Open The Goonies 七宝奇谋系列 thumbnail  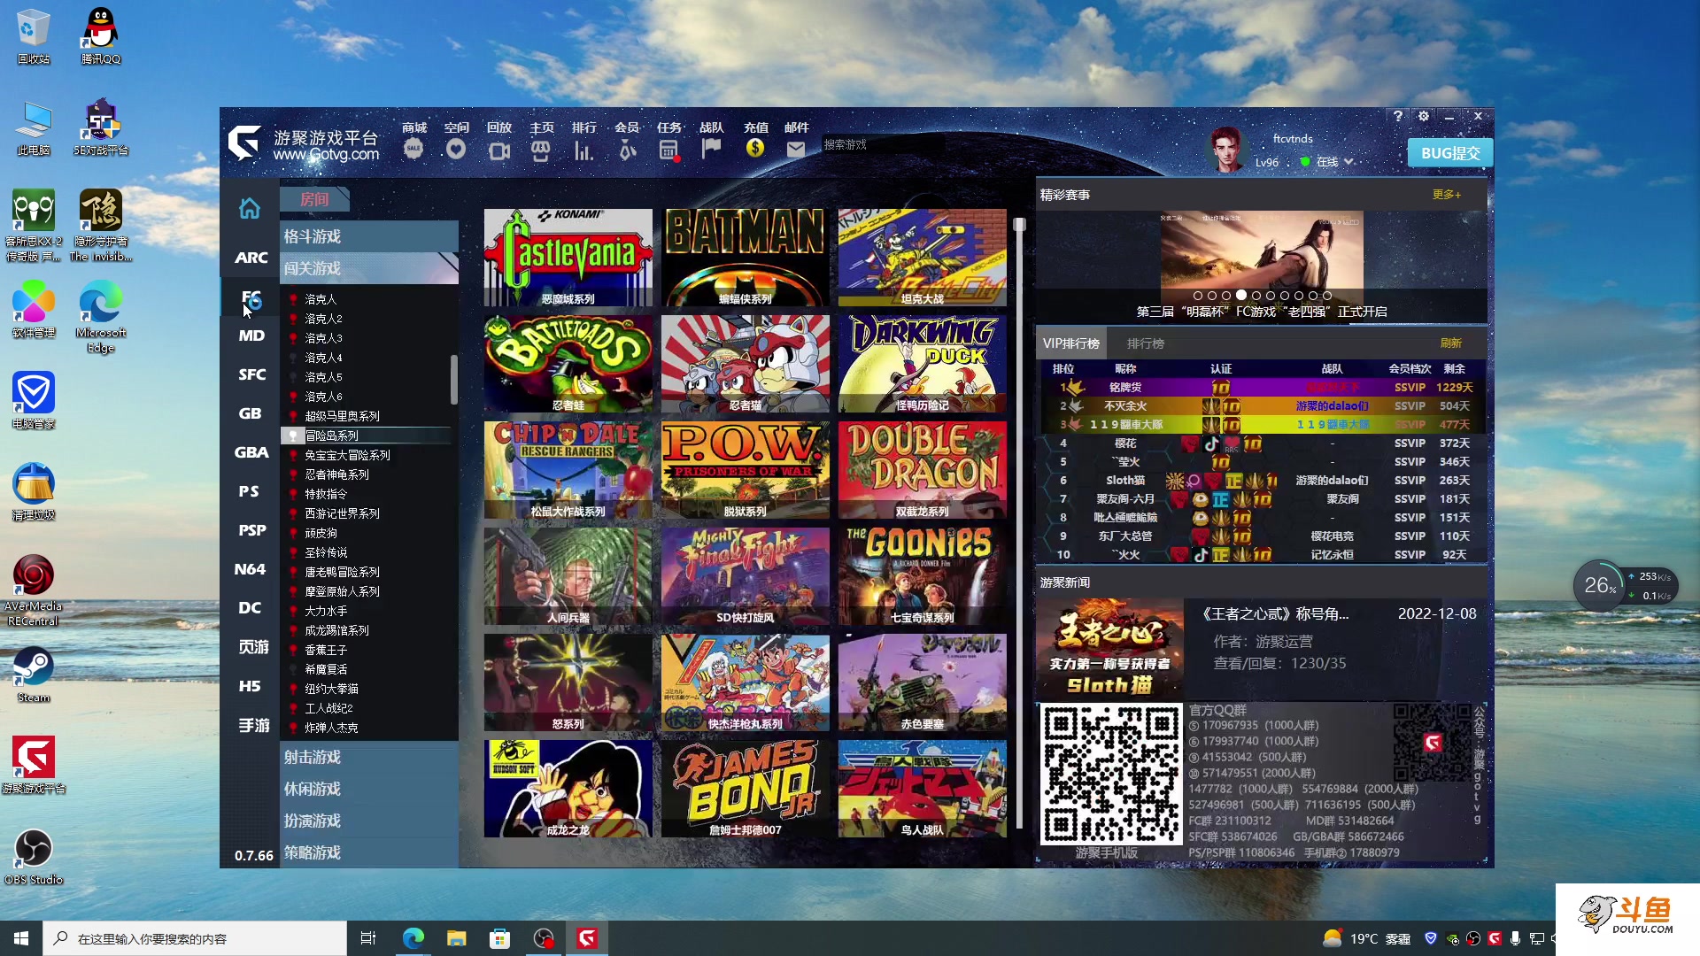click(923, 576)
